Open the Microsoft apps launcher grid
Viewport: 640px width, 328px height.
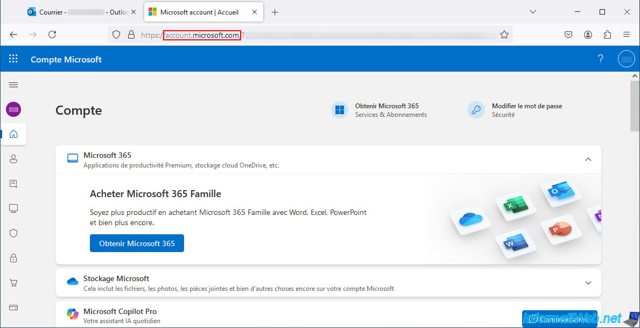pyautogui.click(x=13, y=59)
